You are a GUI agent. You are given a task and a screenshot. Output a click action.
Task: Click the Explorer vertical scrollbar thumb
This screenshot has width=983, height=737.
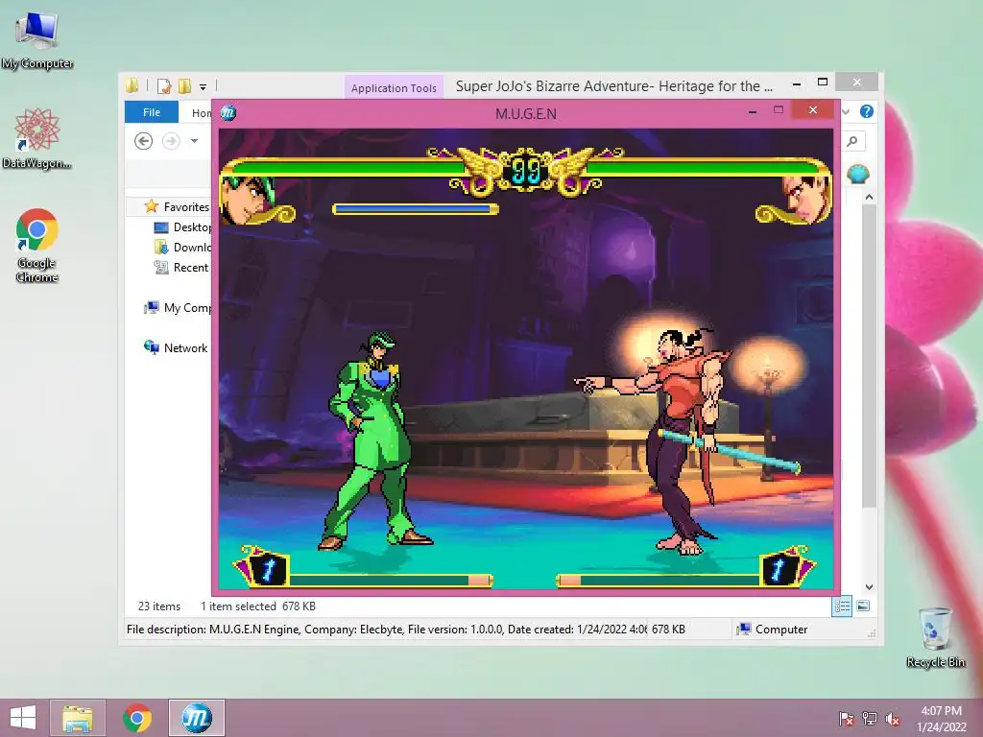(x=869, y=355)
